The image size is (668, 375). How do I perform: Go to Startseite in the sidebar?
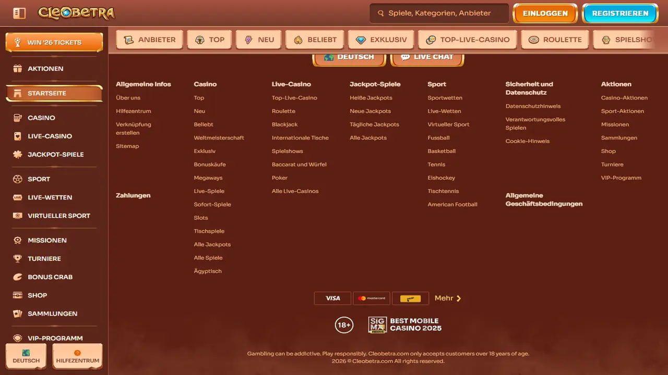coord(54,93)
